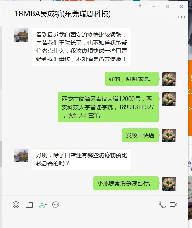
Task: Start a voice call
Action: pos(162,204)
